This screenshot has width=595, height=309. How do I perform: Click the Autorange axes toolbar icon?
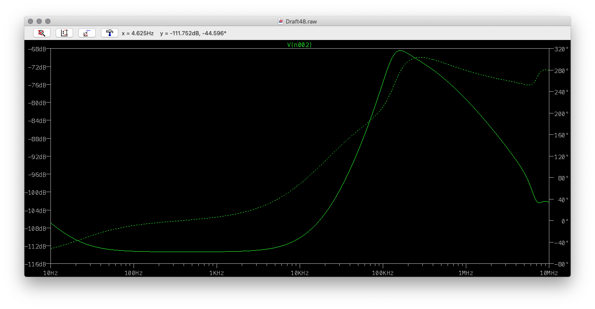(x=64, y=33)
